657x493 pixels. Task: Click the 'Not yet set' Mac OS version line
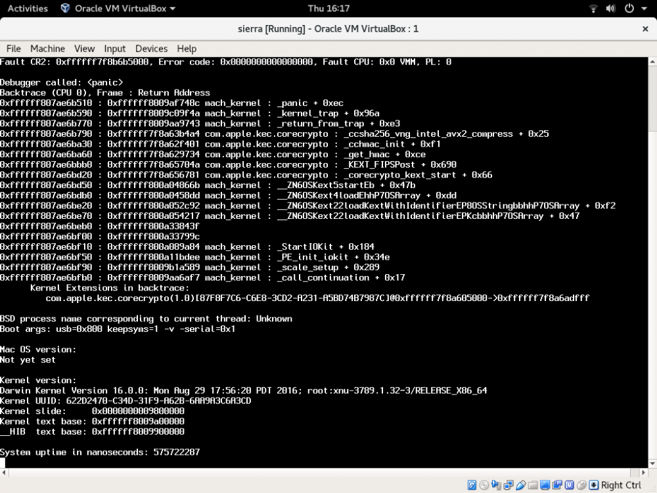pyautogui.click(x=28, y=360)
